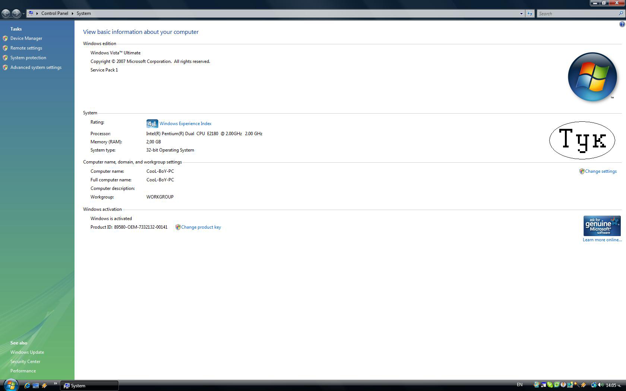Expand Quick Launch overflow chevron
This screenshot has height=391, width=626.
coord(55,384)
